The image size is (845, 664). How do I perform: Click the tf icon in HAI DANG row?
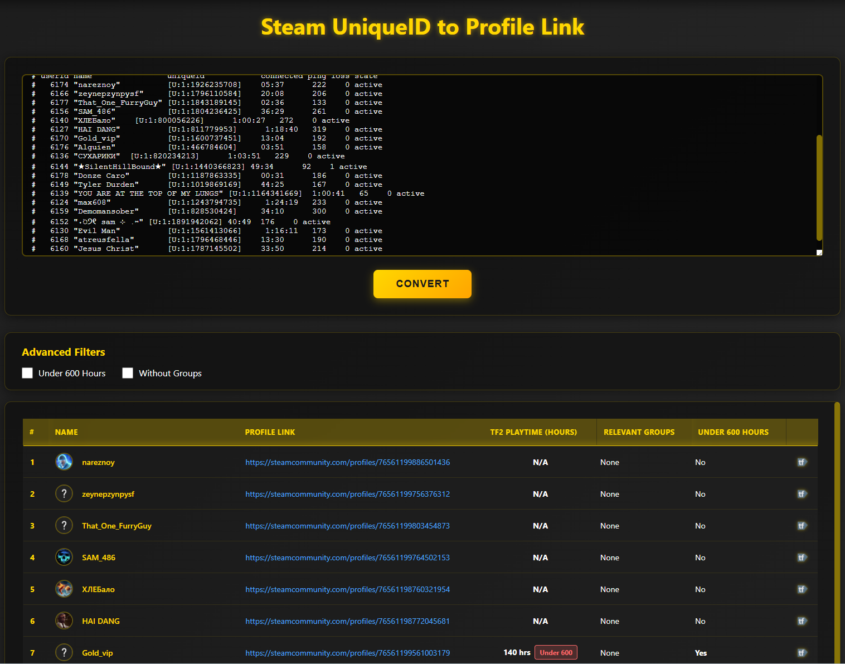click(802, 621)
